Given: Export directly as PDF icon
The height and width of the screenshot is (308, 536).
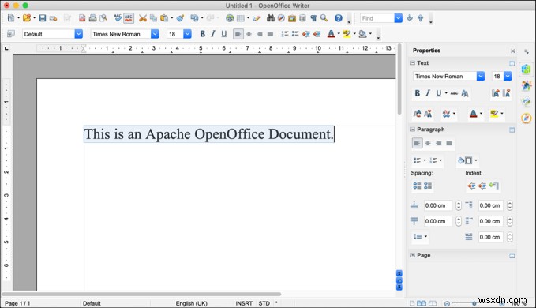Looking at the screenshot, I should click(x=82, y=18).
